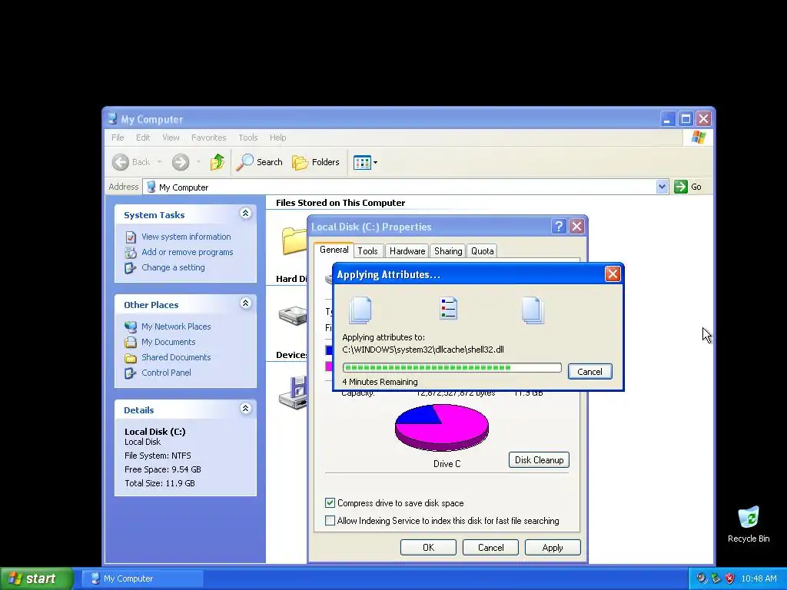Select the floppy drive device icon
Viewport: 787px width, 590px height.
[x=293, y=393]
